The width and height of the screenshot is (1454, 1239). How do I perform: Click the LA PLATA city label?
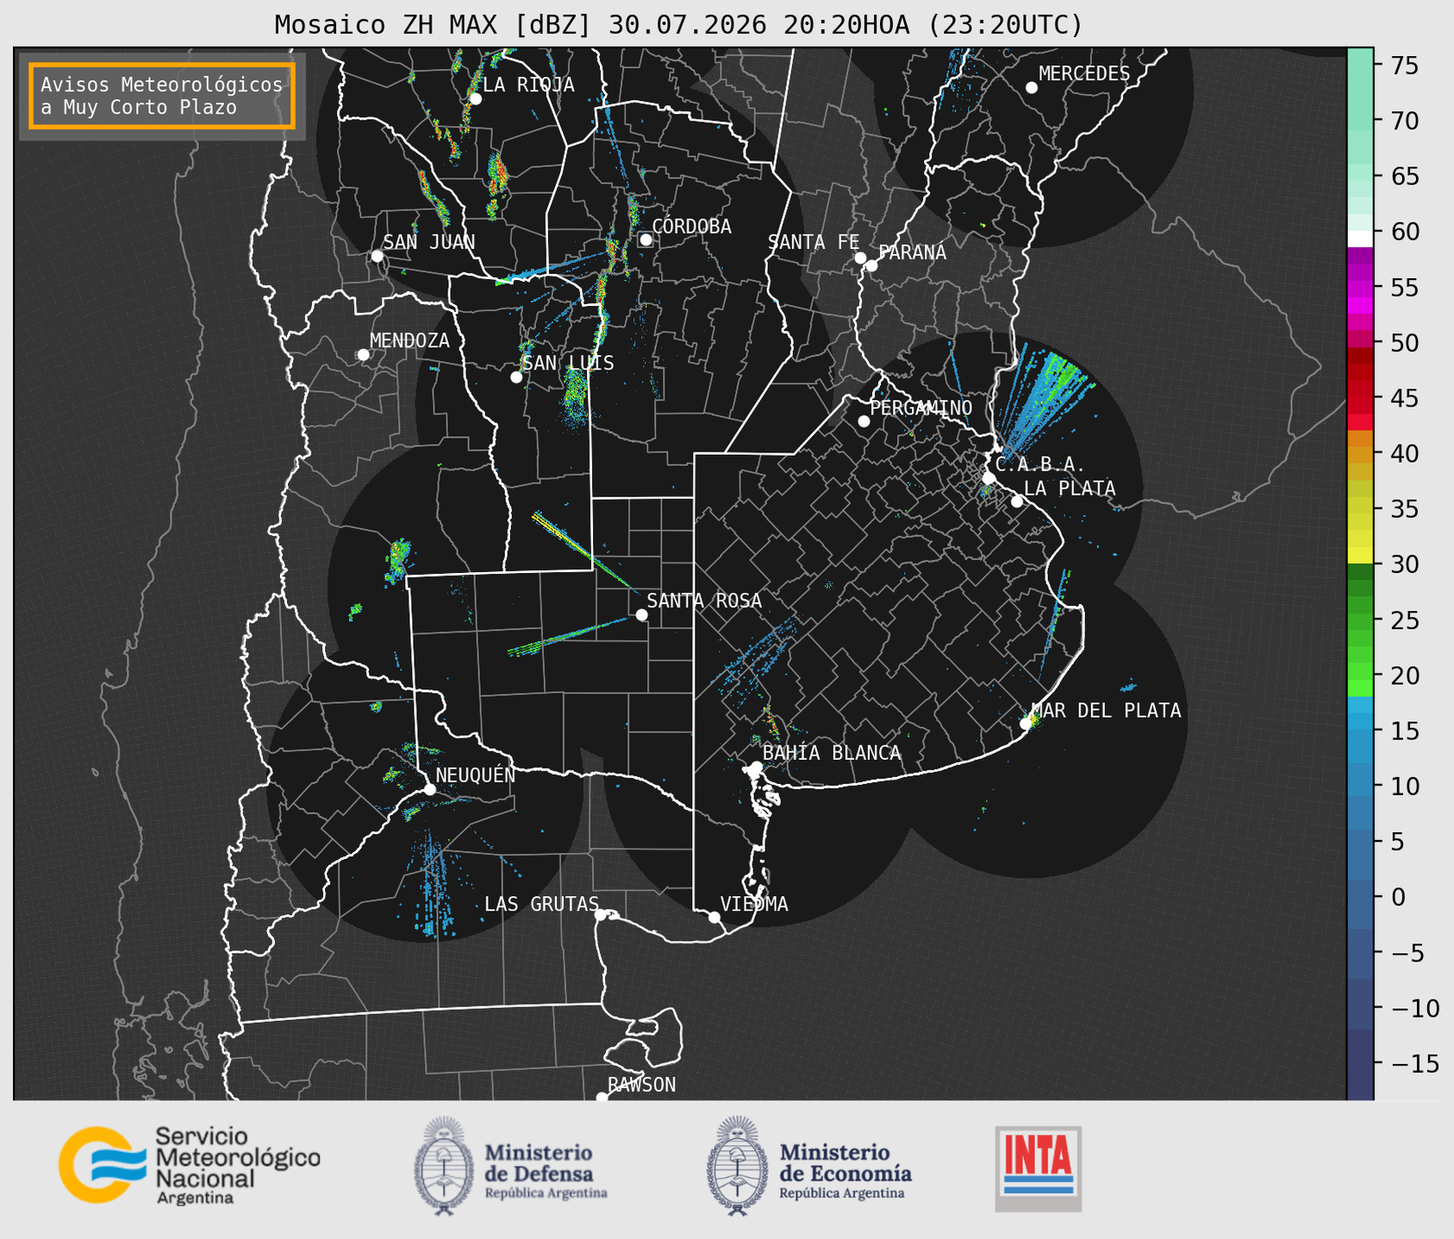click(x=1070, y=489)
